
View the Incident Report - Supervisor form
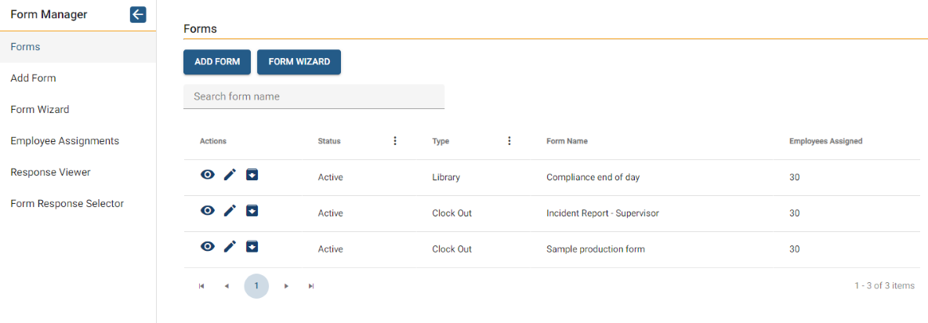click(x=207, y=210)
